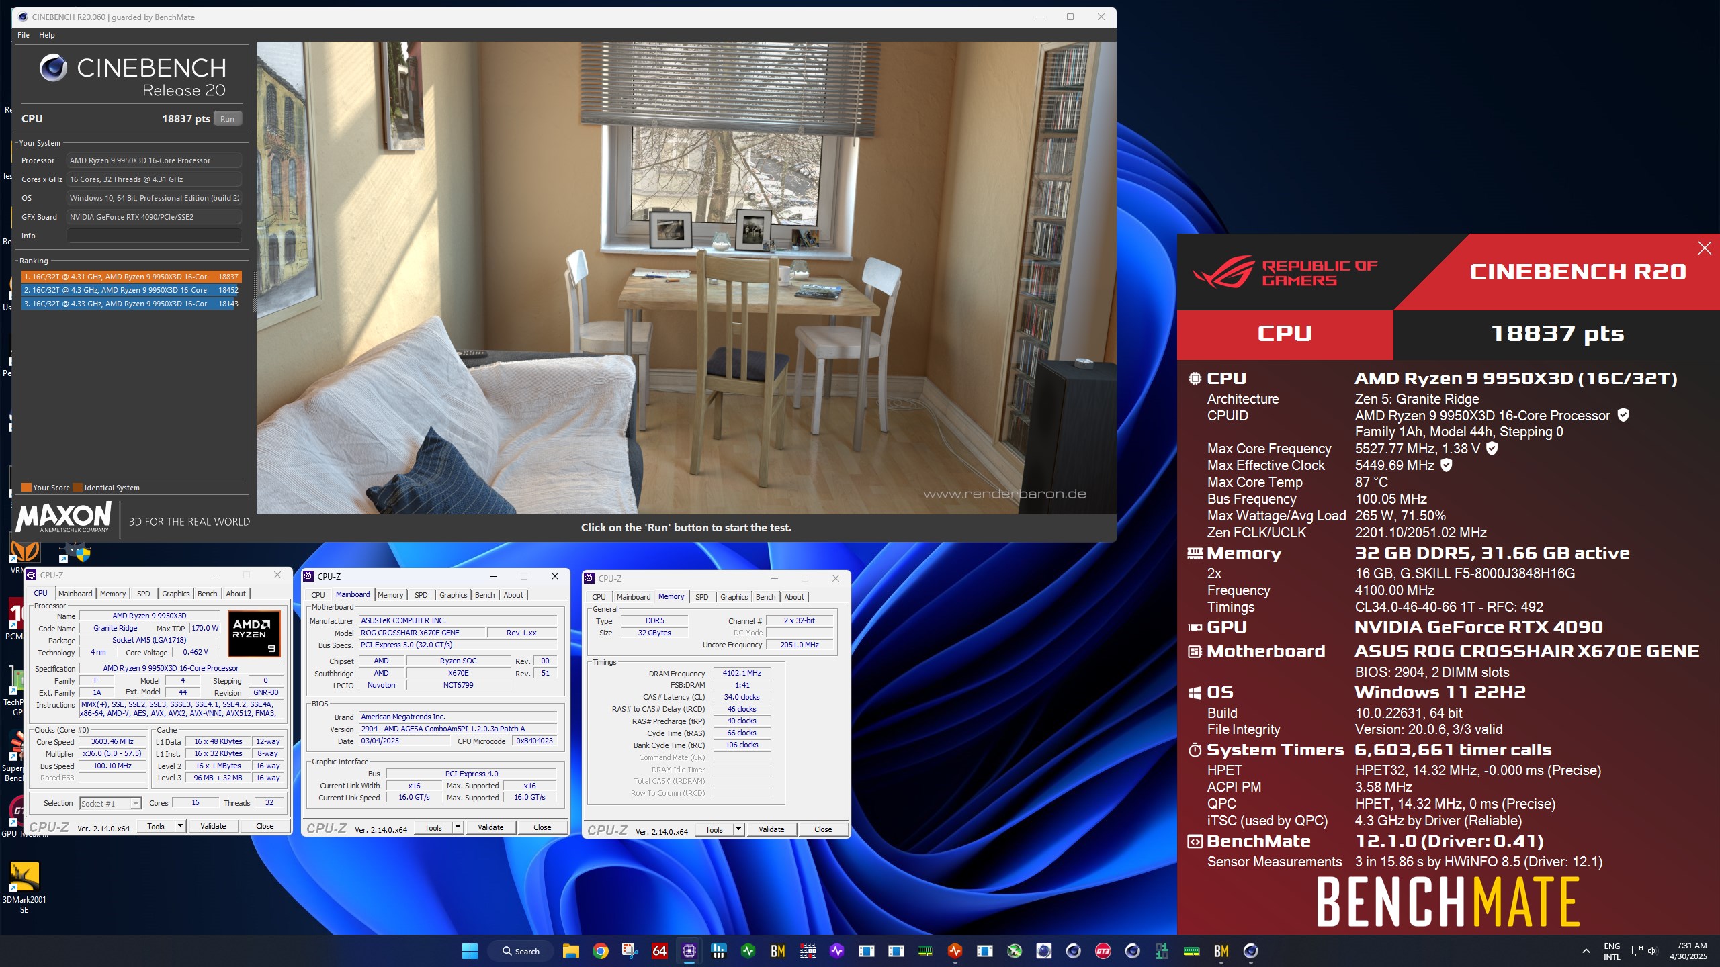The image size is (1720, 967).
Task: Run the Cinebench CPU test
Action: (x=228, y=119)
